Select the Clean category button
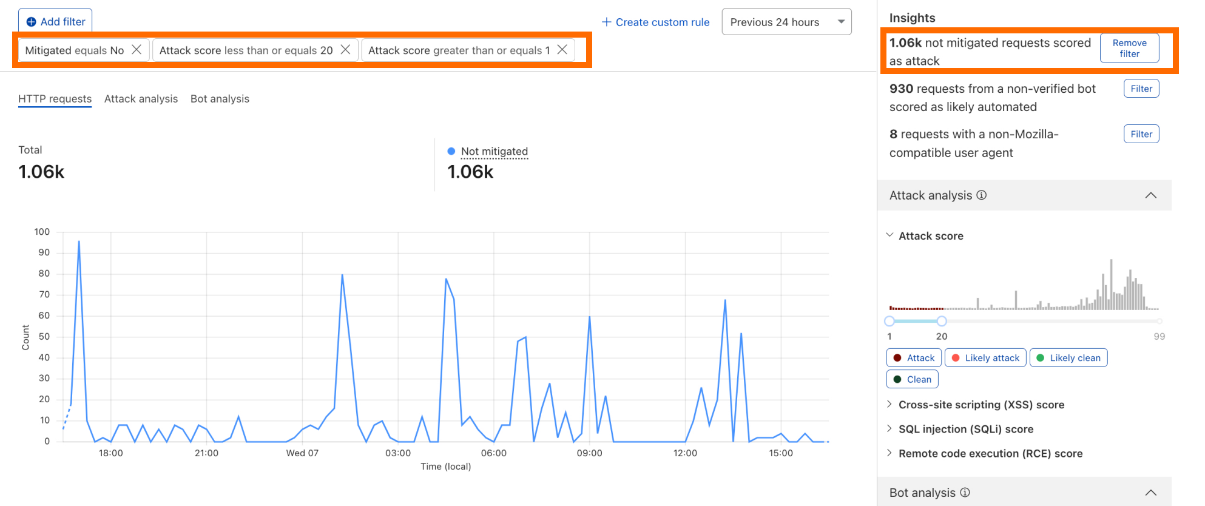 pyautogui.click(x=912, y=379)
